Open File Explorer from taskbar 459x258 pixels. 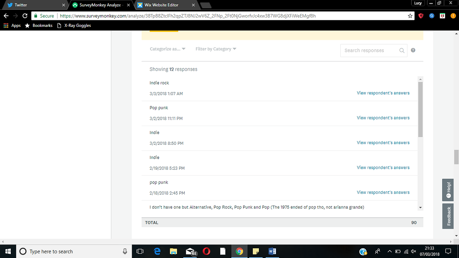coord(174,251)
